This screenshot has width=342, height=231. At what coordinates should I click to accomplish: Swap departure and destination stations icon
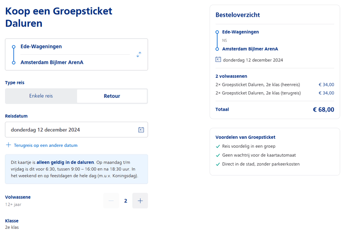coord(139,55)
